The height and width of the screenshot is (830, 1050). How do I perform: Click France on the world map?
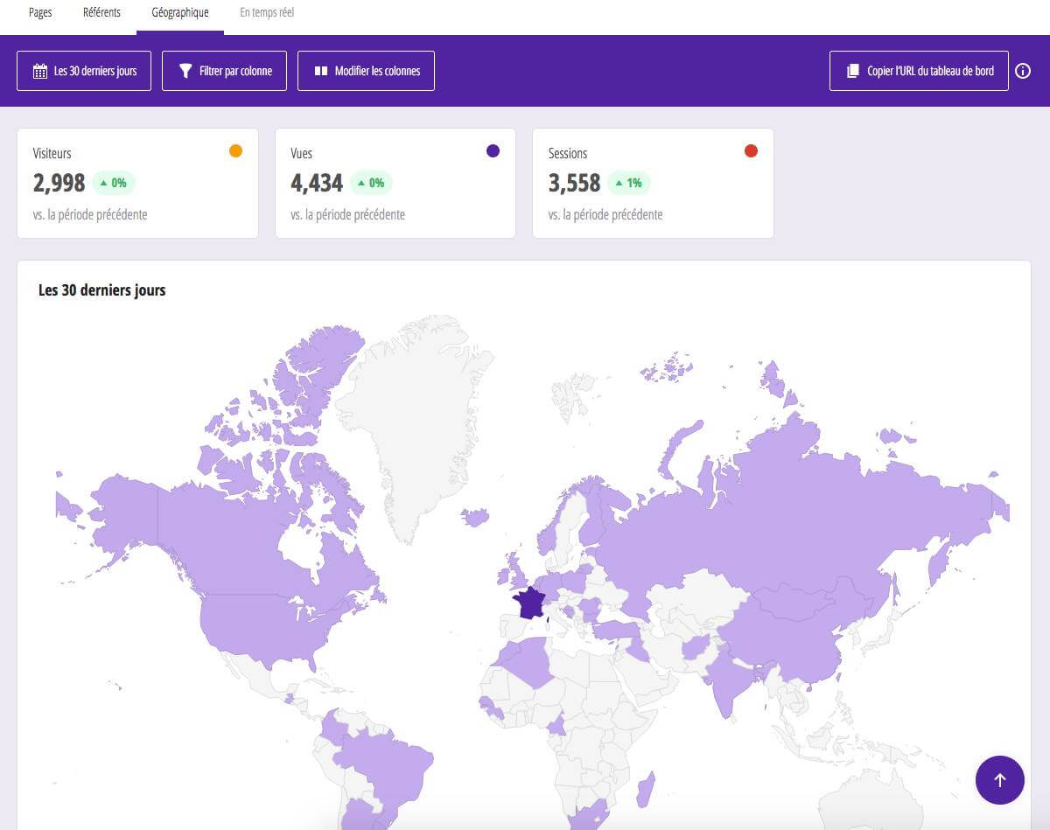coord(529,603)
